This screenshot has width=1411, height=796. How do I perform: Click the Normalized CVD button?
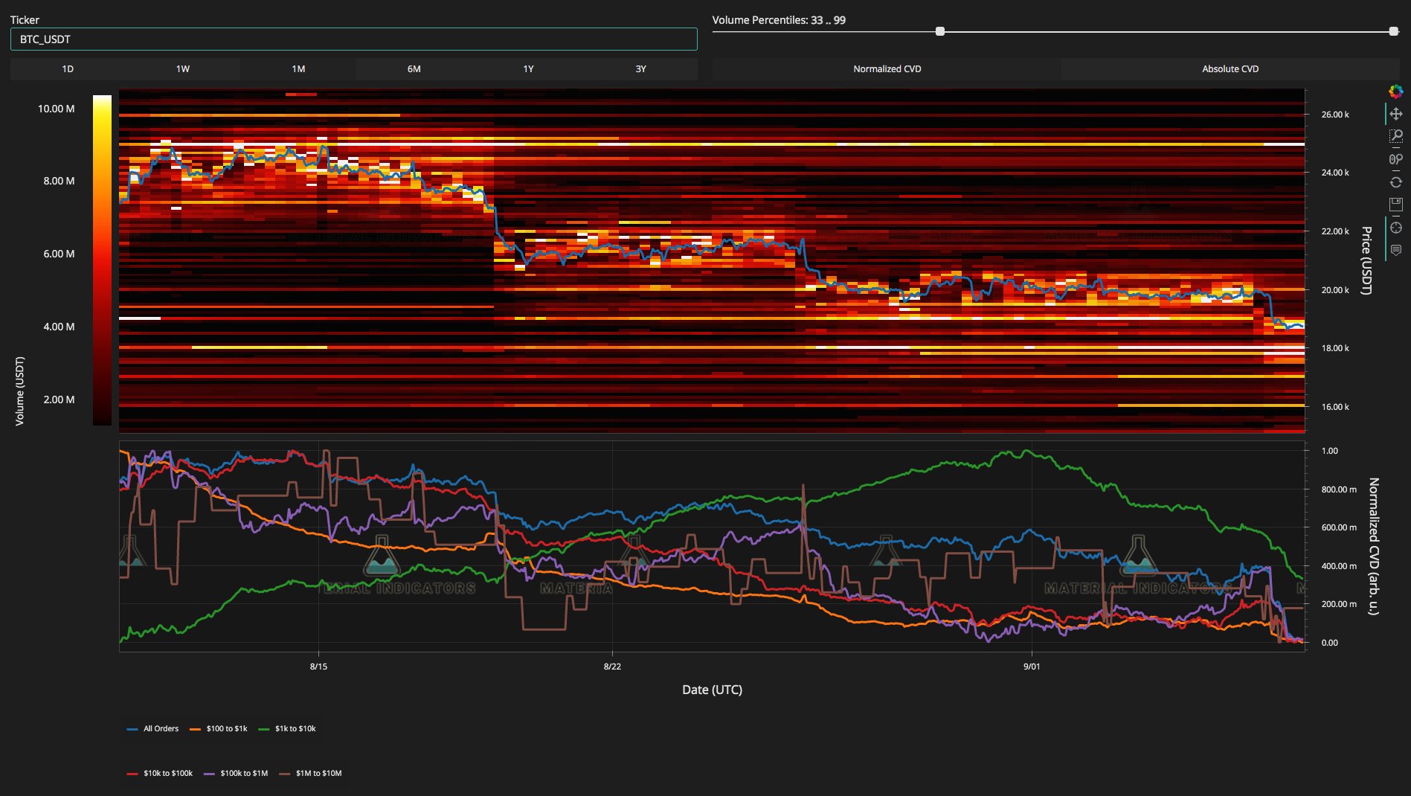[887, 69]
